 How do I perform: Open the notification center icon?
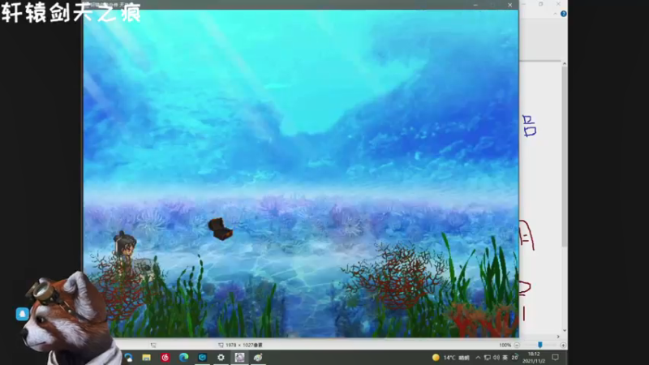point(555,358)
